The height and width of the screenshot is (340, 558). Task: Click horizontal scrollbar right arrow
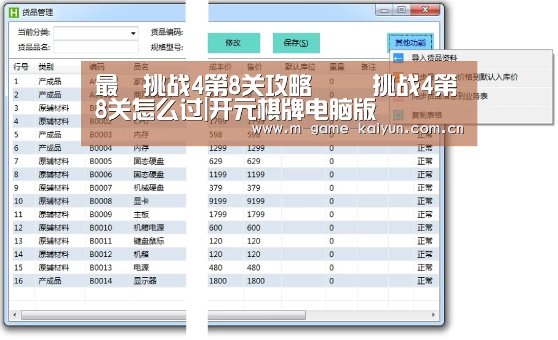[433, 315]
